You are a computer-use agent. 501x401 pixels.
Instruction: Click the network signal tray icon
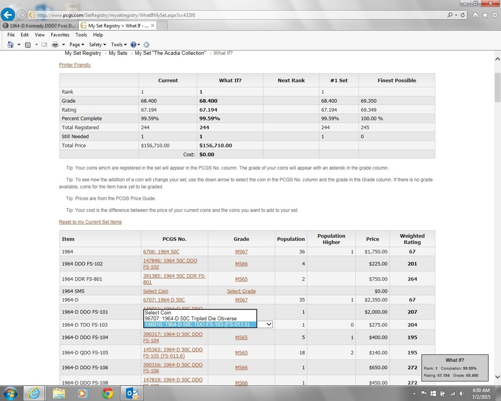click(452, 393)
